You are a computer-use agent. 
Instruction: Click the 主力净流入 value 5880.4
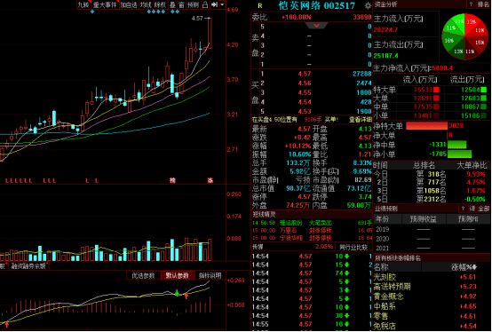click(441, 68)
